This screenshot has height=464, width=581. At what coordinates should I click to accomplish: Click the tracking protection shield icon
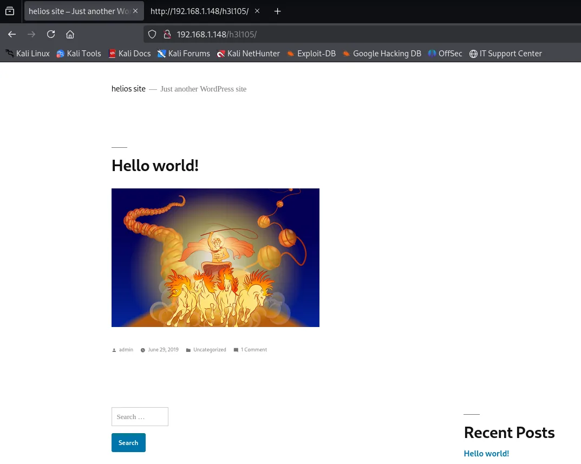tap(152, 35)
